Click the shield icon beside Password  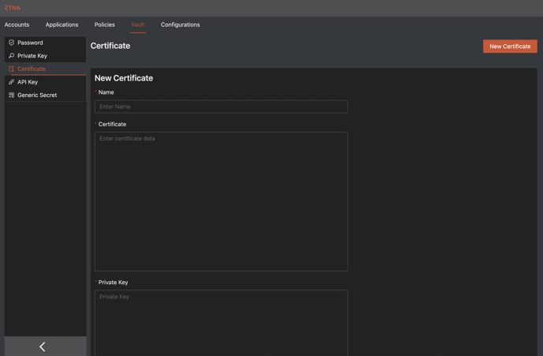click(11, 43)
